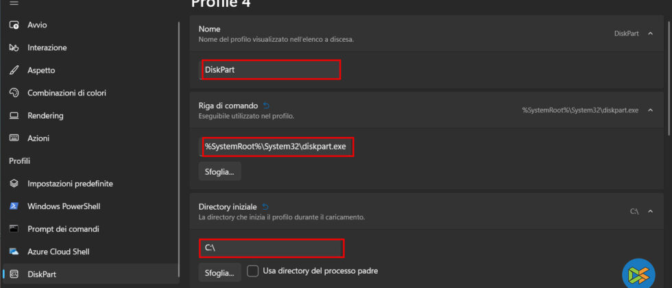The height and width of the screenshot is (288, 672).
Task: Enable Usa directory del processo padre
Action: click(x=252, y=271)
